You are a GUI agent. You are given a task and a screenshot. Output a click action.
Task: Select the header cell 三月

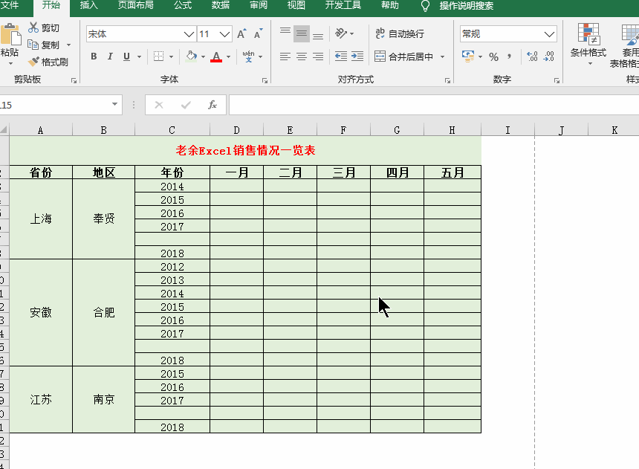(343, 172)
